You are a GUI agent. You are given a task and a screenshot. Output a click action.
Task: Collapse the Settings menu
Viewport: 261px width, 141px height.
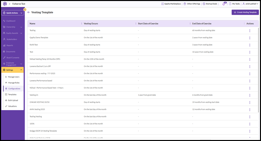coord(13,70)
